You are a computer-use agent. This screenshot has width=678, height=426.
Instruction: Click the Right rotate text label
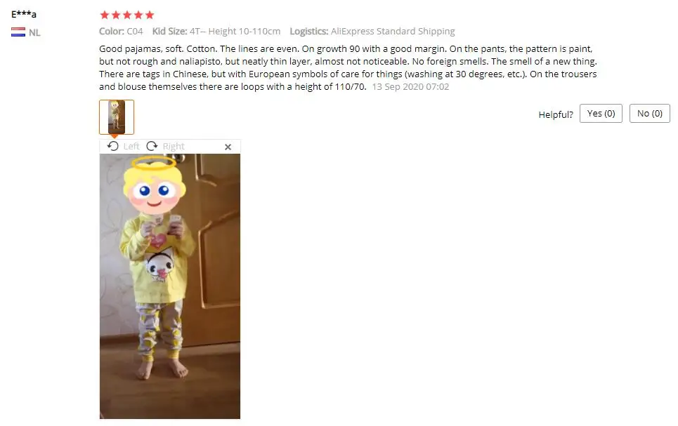[x=174, y=147]
